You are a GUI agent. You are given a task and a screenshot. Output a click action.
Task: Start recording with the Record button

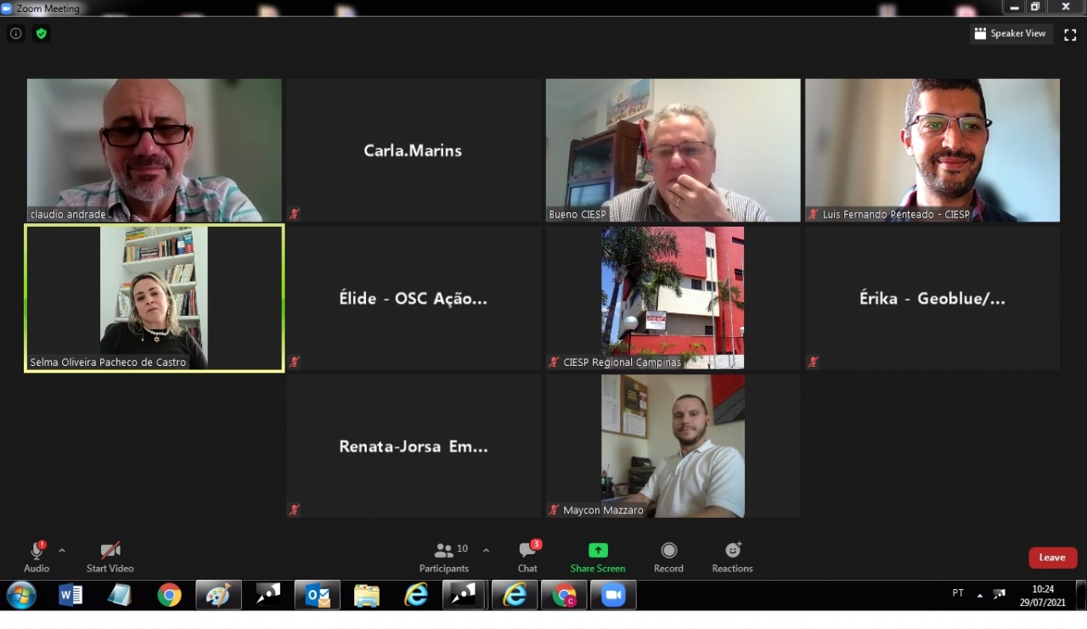click(x=668, y=556)
